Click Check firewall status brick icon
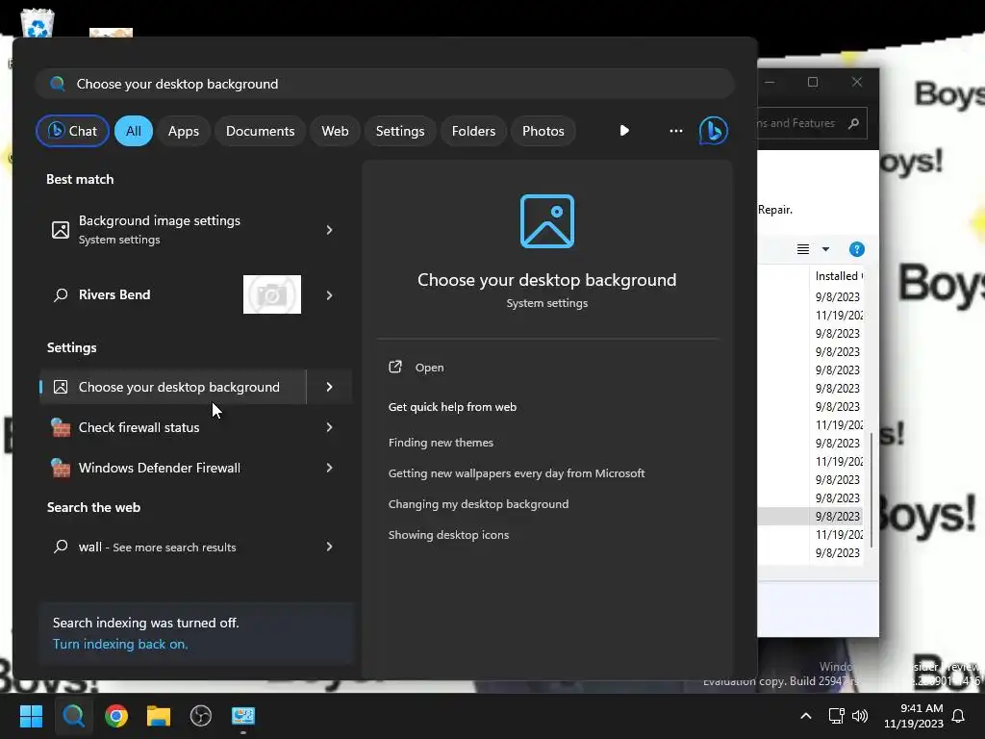The width and height of the screenshot is (985, 739). pyautogui.click(x=61, y=427)
